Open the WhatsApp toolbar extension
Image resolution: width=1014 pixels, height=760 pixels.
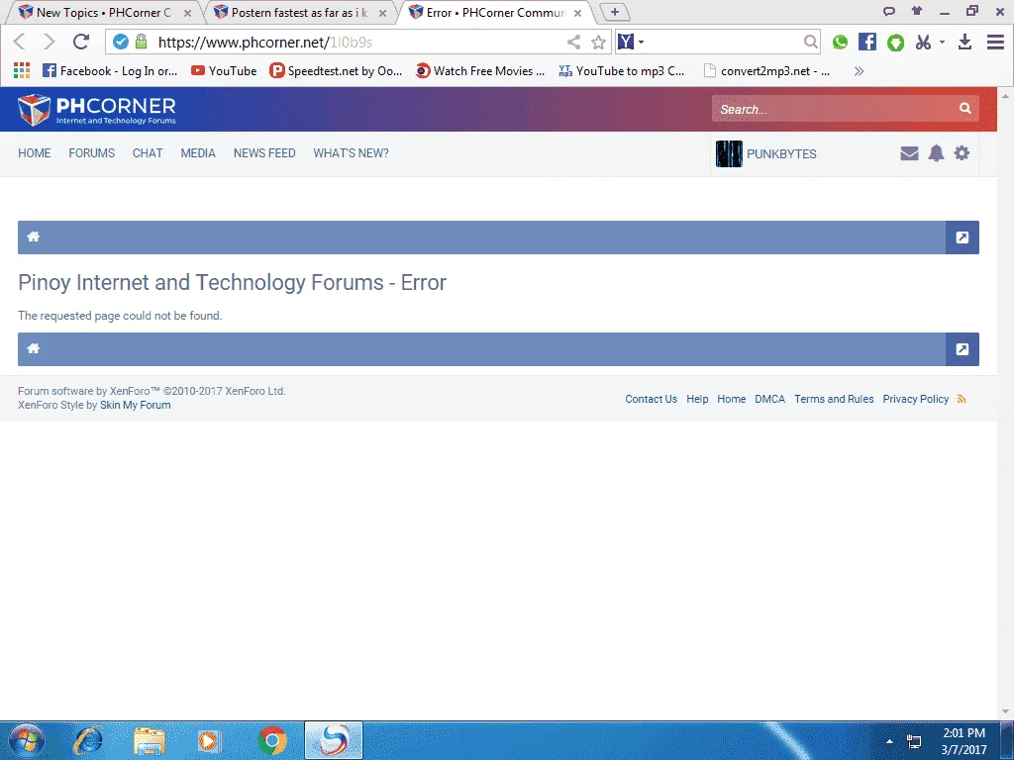[x=840, y=42]
